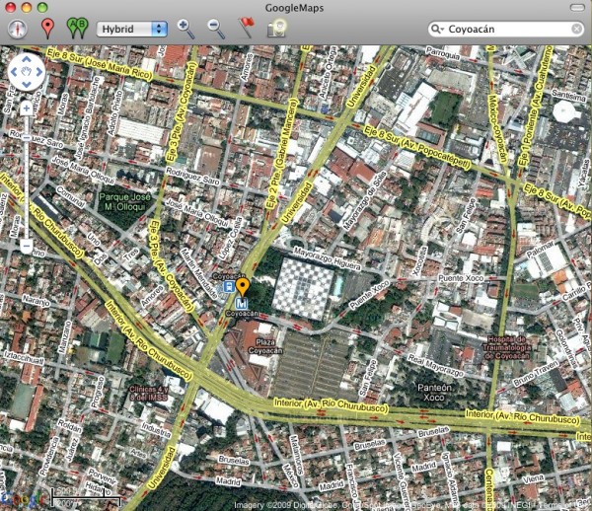592x511 pixels.
Task: Click the Bruno Traven street label
Action: tap(535, 374)
